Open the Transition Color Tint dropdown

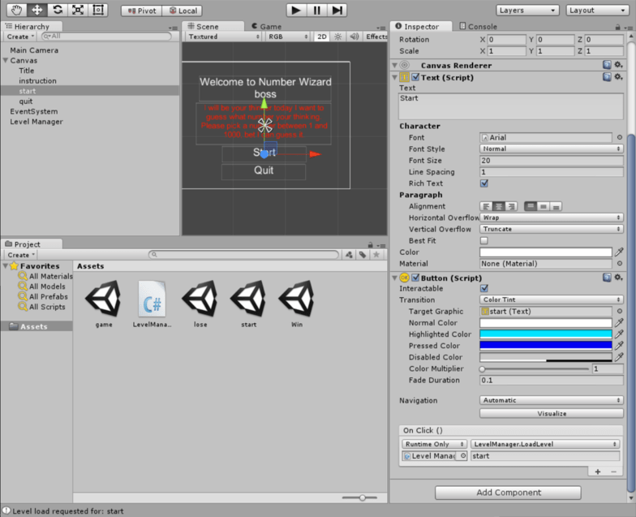pos(551,299)
